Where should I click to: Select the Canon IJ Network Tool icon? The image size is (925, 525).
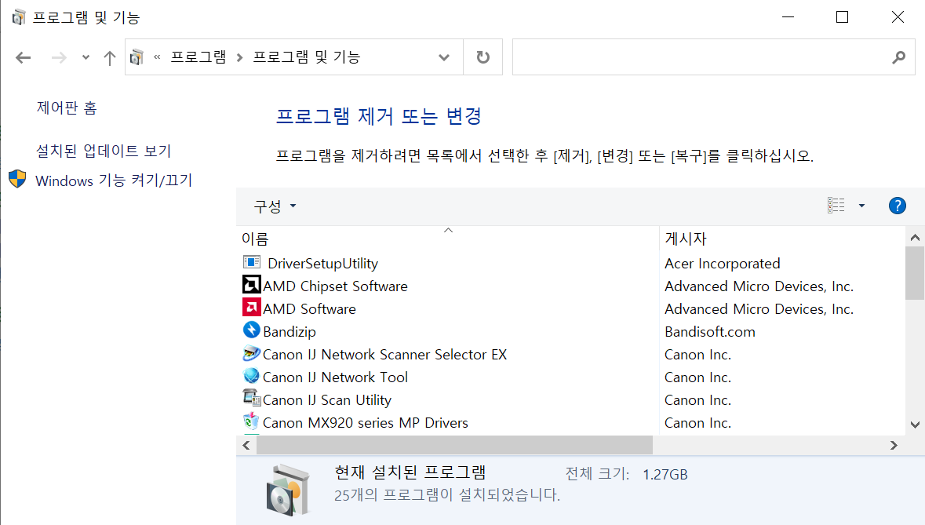(x=252, y=376)
